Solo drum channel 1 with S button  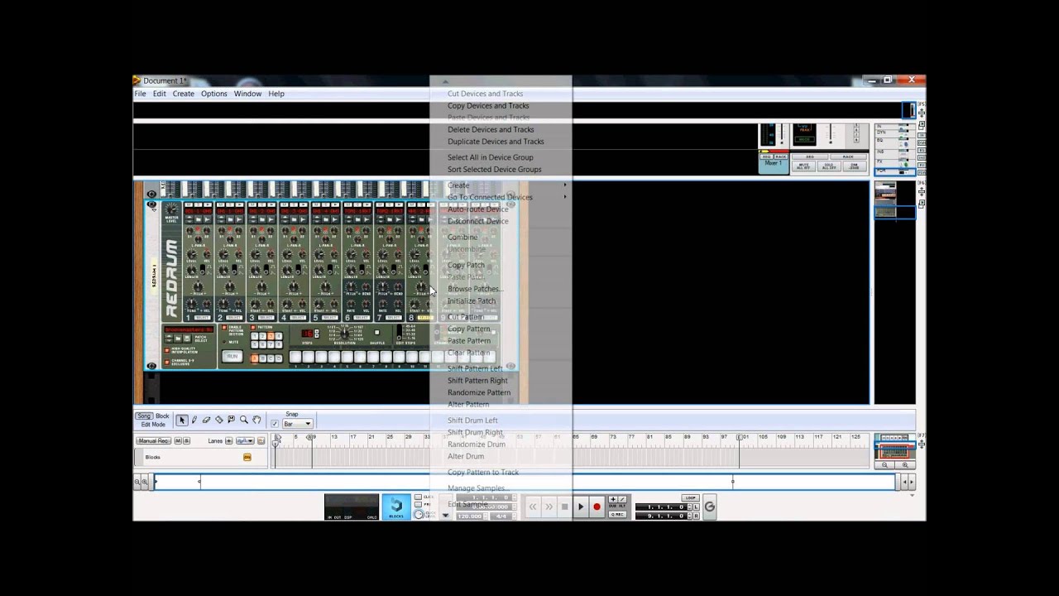click(x=198, y=204)
